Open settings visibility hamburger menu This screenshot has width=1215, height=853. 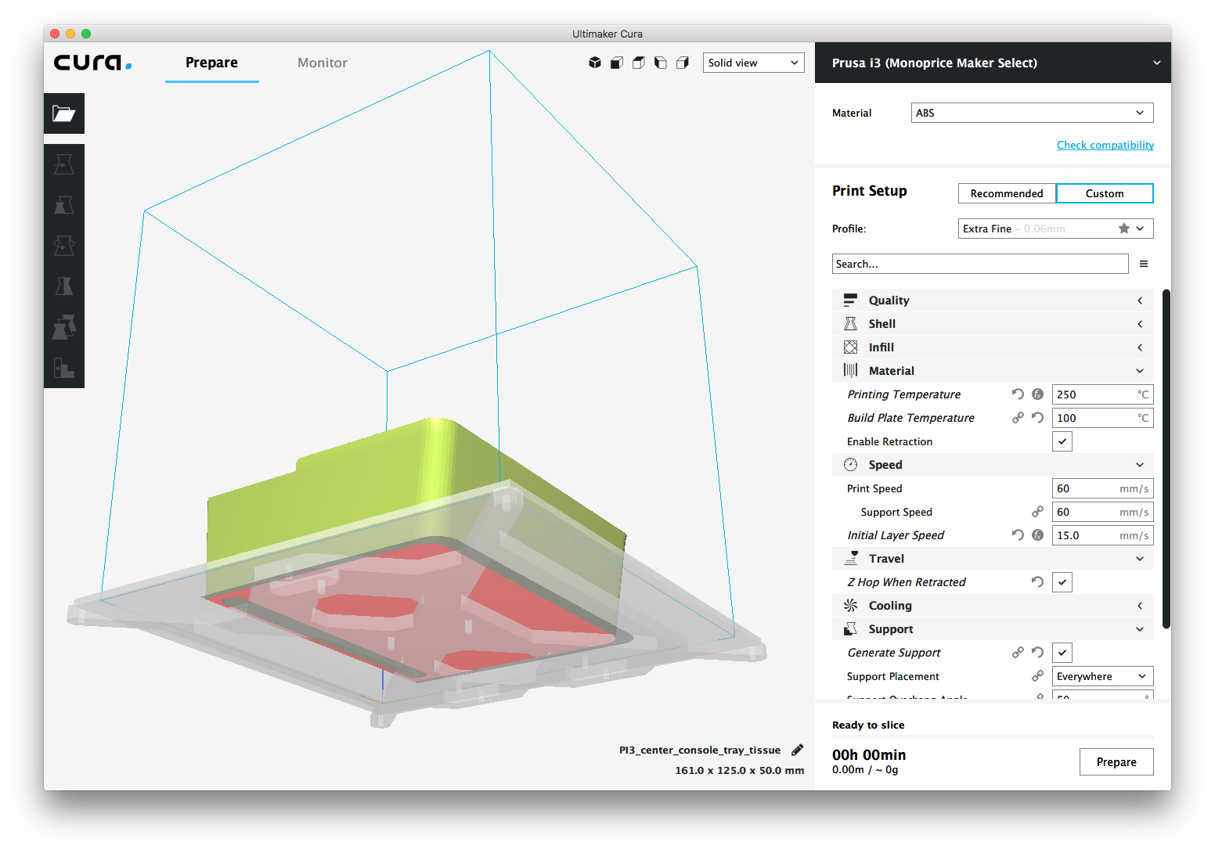coord(1144,264)
